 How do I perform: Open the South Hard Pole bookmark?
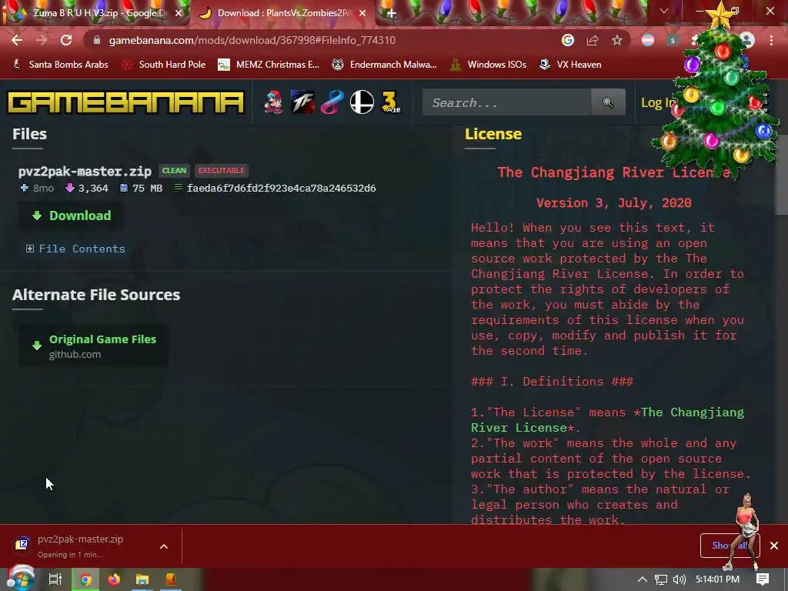(x=164, y=65)
